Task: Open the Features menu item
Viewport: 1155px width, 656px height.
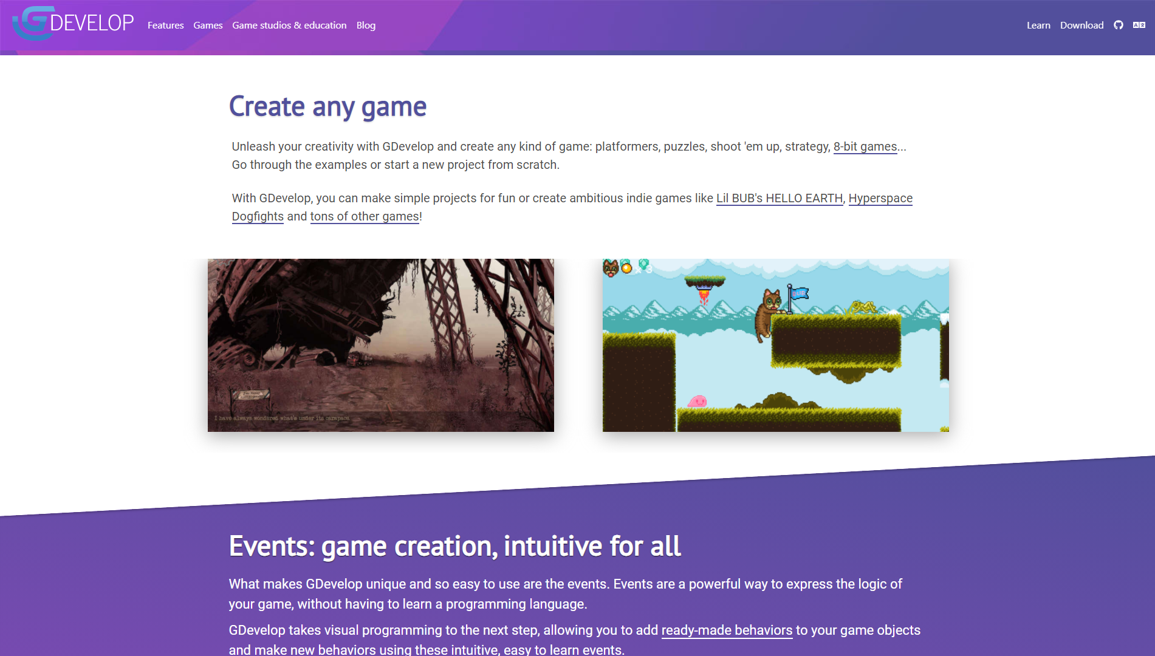Action: [165, 25]
